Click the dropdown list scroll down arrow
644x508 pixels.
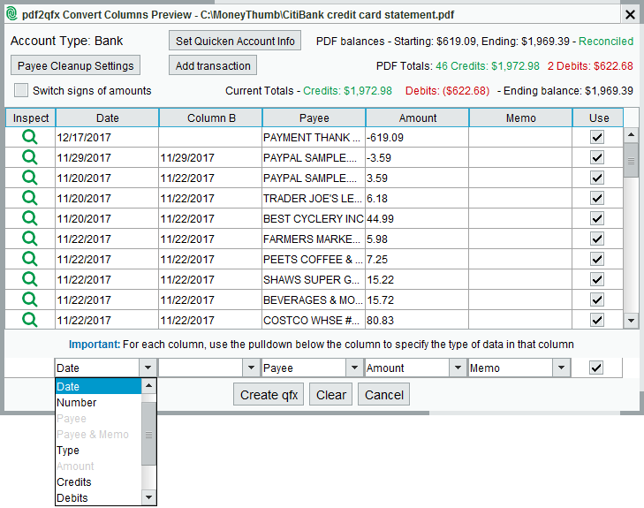[x=148, y=497]
